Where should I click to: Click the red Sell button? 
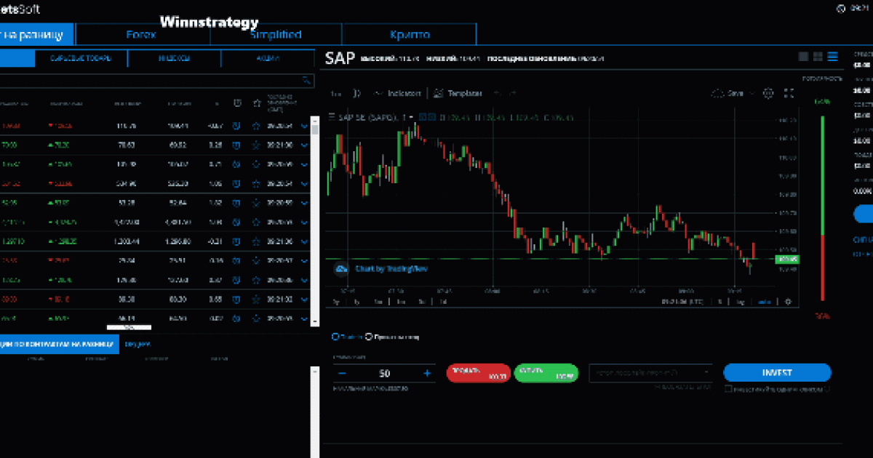click(x=478, y=373)
